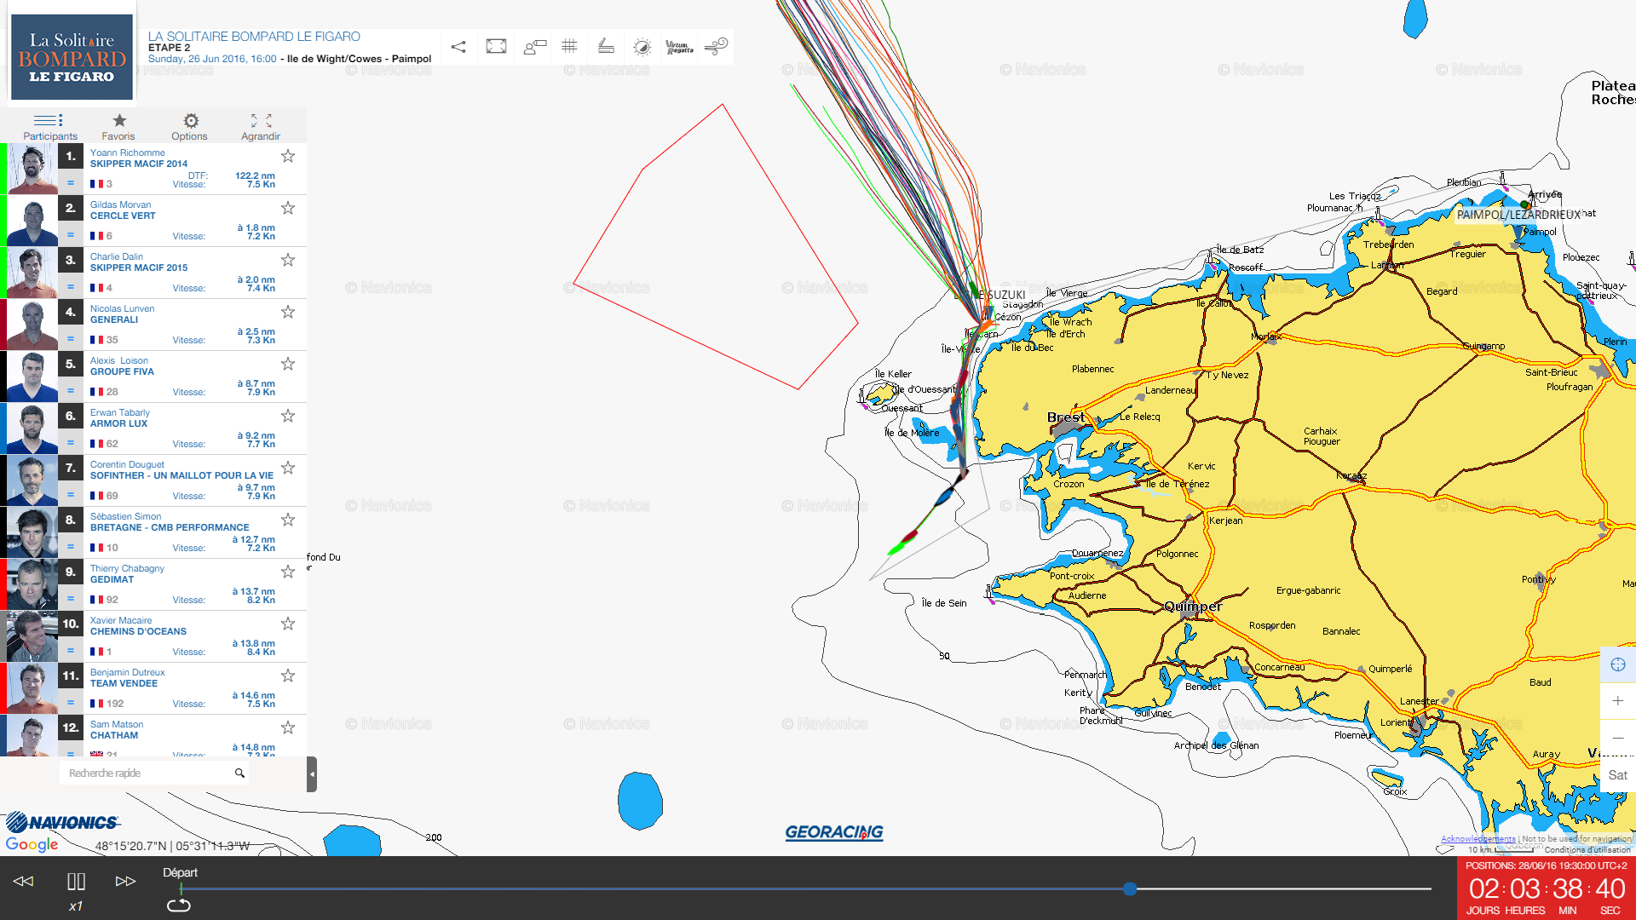Image resolution: width=1636 pixels, height=920 pixels.
Task: Open the La Solitaire Bompard Le Figaro logo
Action: pos(72,57)
